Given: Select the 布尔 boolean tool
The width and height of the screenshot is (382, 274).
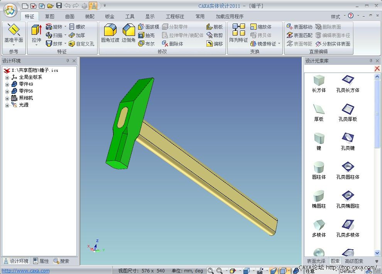Looking at the screenshot, I should coord(146,44).
